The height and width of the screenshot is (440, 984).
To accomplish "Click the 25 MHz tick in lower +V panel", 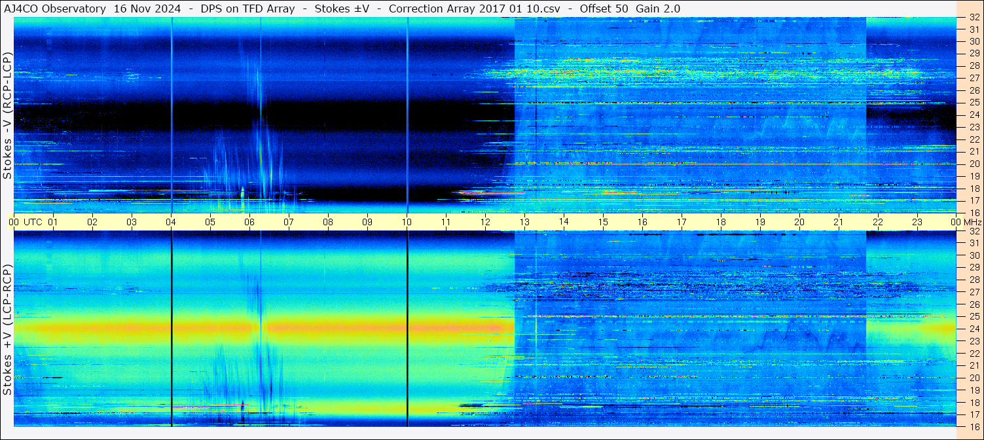I will pyautogui.click(x=974, y=316).
